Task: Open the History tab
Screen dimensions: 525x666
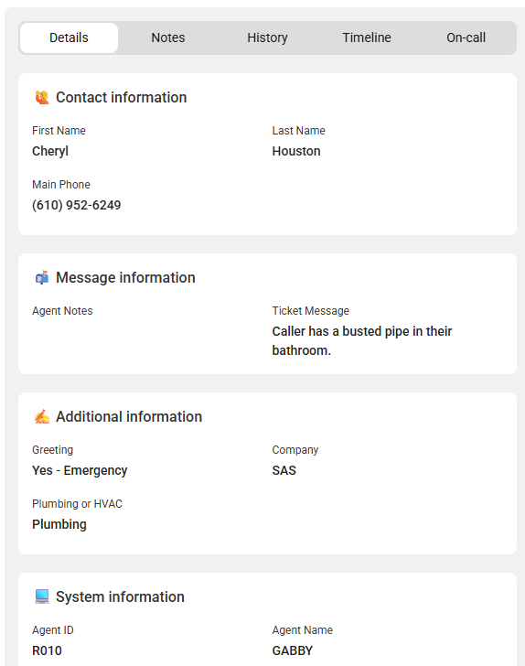Action: [268, 38]
